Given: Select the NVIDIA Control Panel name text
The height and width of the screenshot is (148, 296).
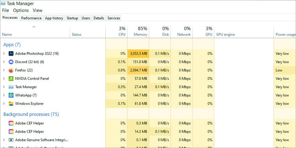Looking at the screenshot, I should pyautogui.click(x=32, y=79).
